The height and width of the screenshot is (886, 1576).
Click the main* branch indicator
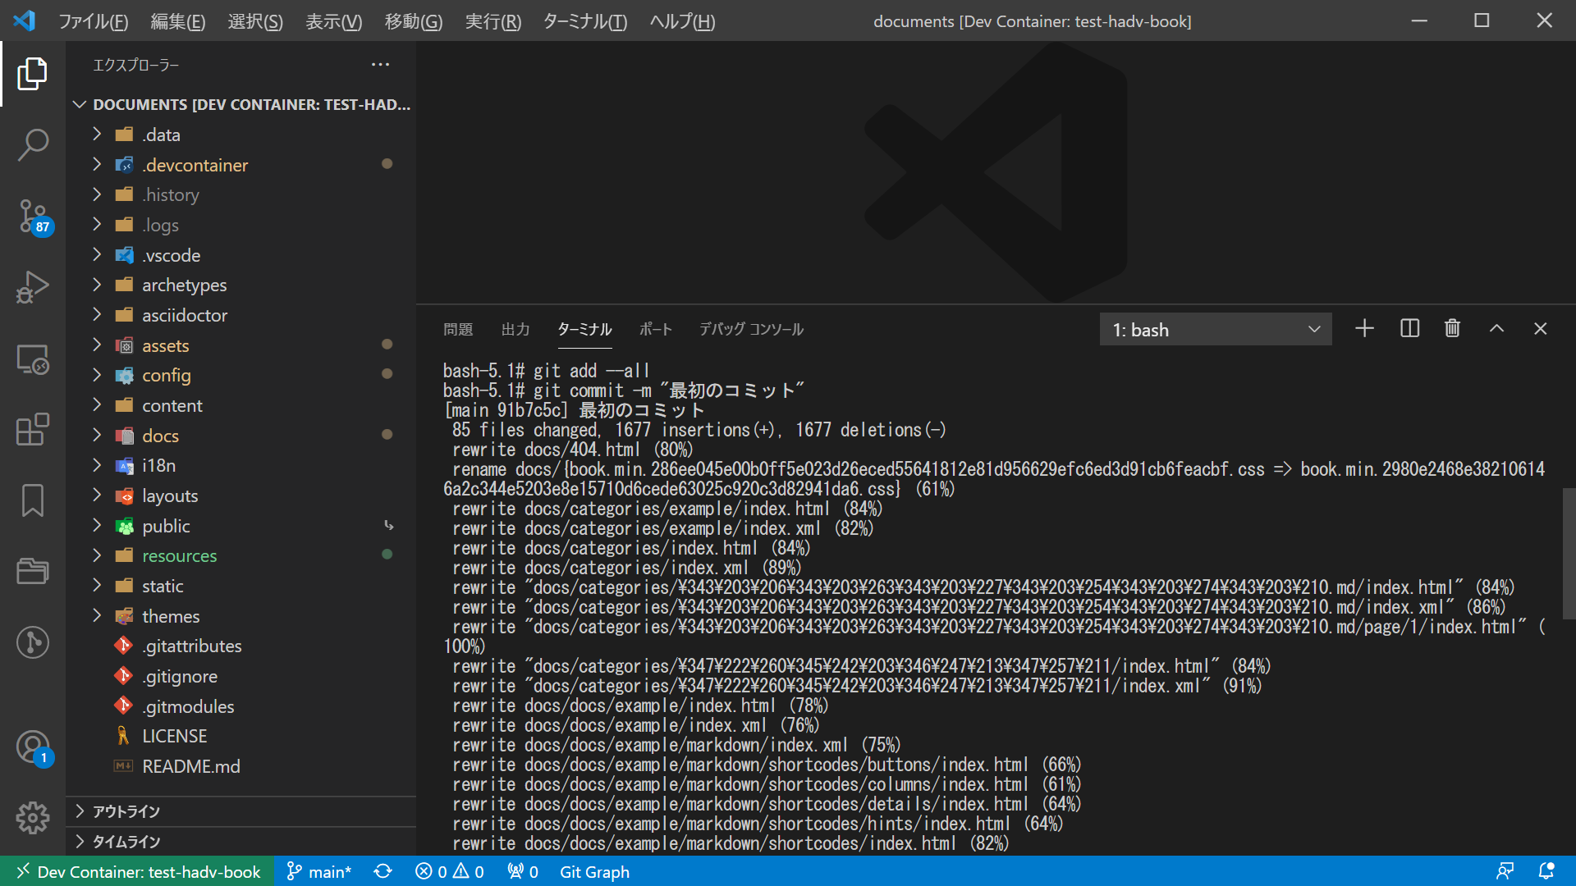click(319, 871)
